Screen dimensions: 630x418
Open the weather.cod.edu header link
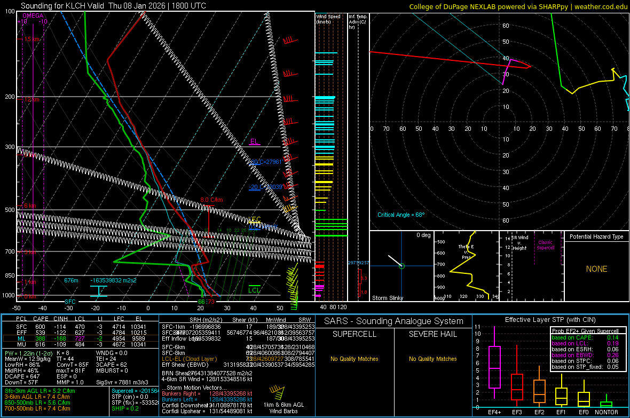[x=600, y=6]
